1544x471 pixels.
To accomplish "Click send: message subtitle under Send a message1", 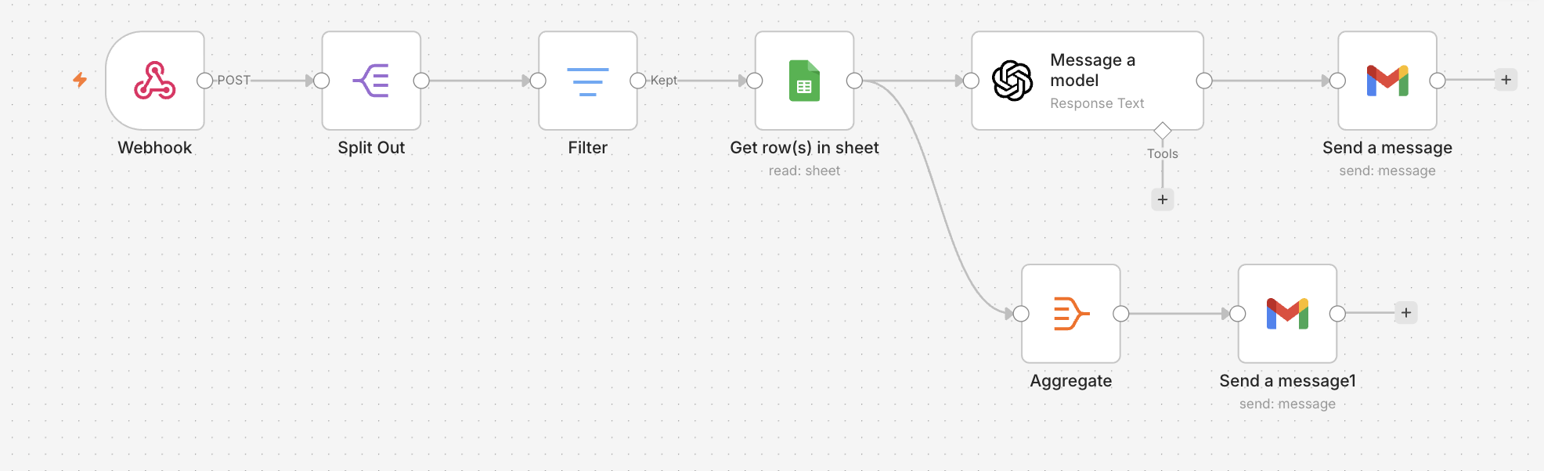I will click(1287, 404).
